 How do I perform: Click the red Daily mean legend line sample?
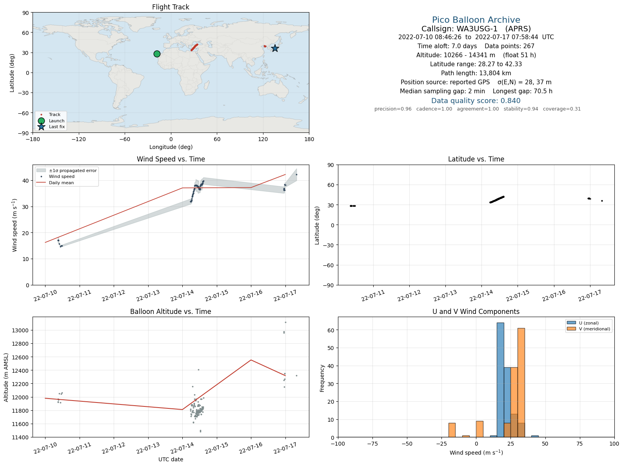click(41, 183)
